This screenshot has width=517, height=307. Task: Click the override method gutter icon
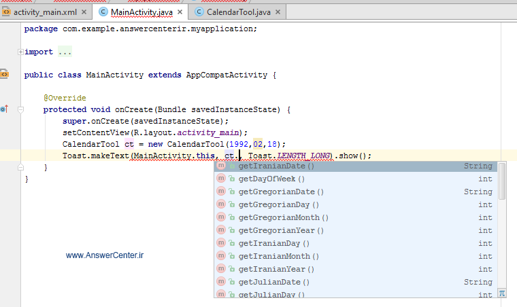[4, 109]
